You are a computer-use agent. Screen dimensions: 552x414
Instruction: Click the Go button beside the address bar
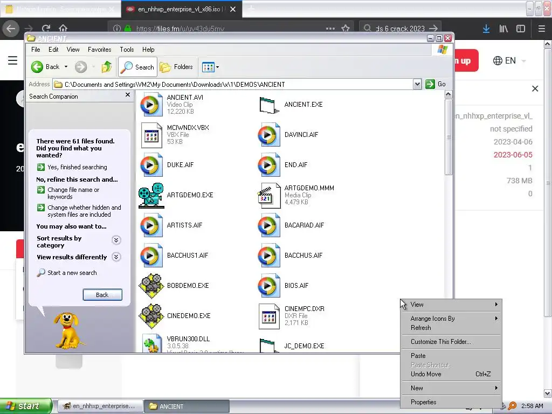pyautogui.click(x=436, y=84)
